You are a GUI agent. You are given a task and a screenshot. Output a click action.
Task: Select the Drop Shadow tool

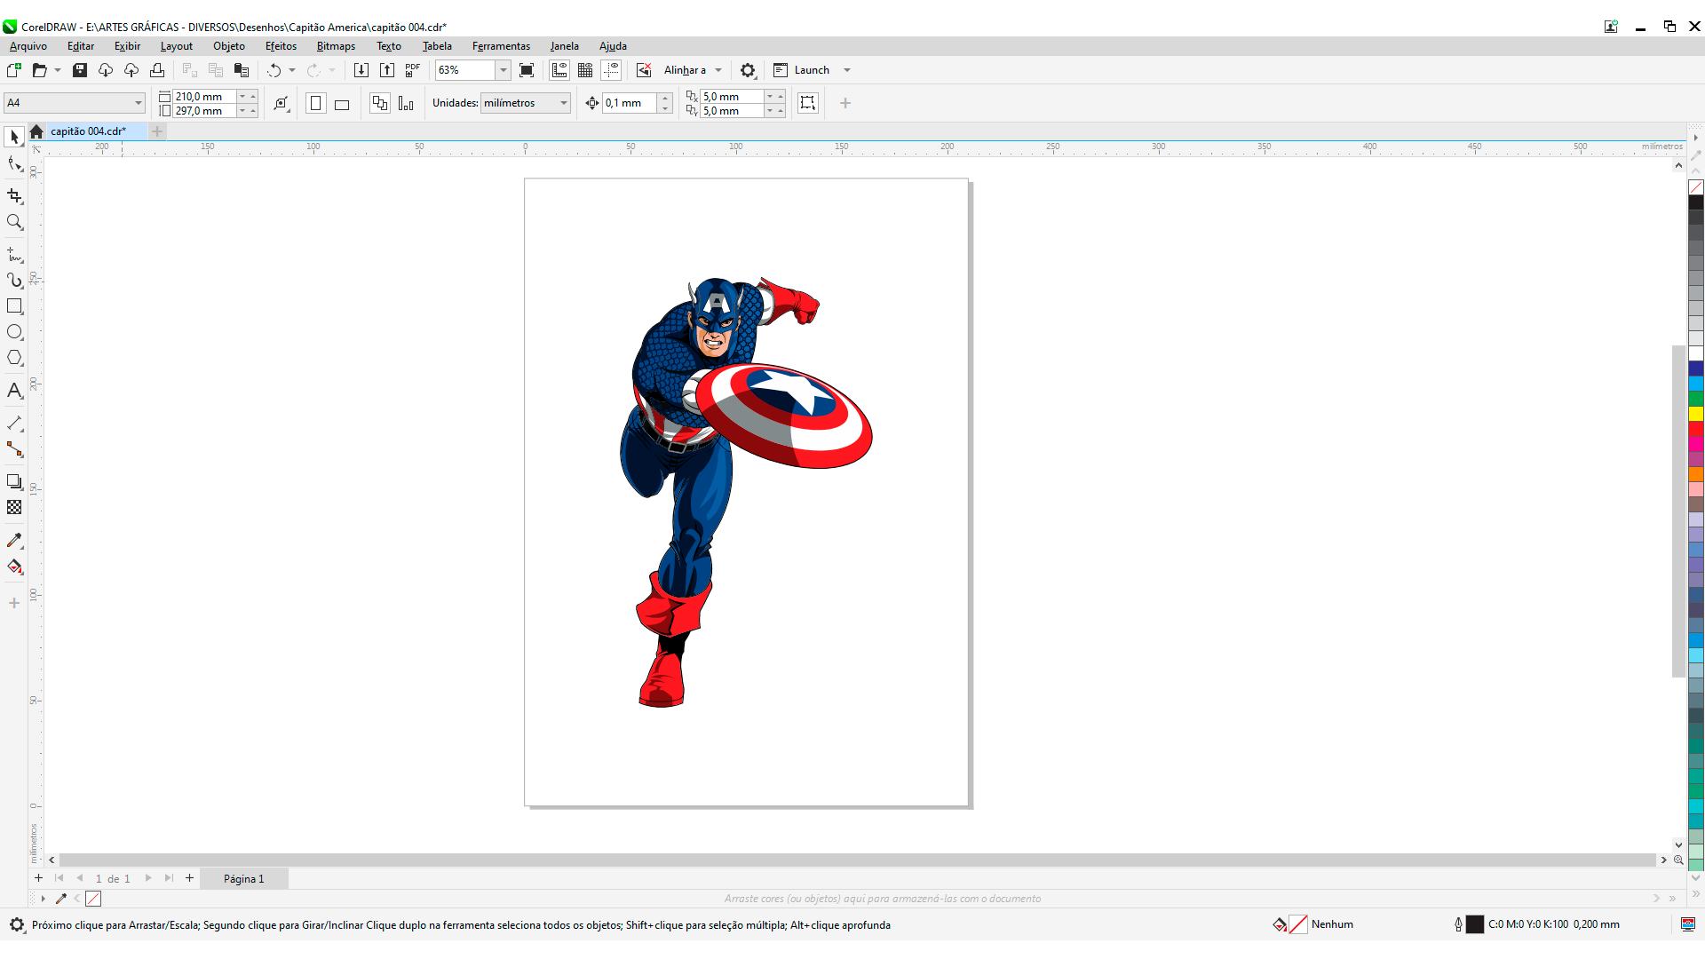(14, 481)
